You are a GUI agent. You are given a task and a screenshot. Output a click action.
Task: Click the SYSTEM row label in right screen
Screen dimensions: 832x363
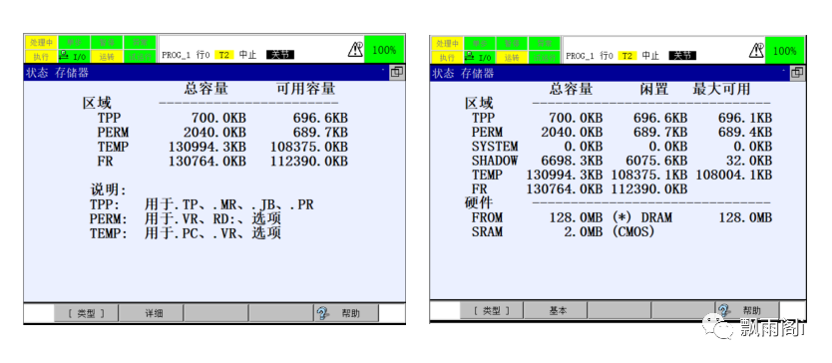[495, 146]
